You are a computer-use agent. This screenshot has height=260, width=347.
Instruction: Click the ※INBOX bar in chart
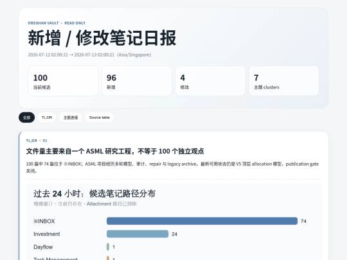pos(202,221)
